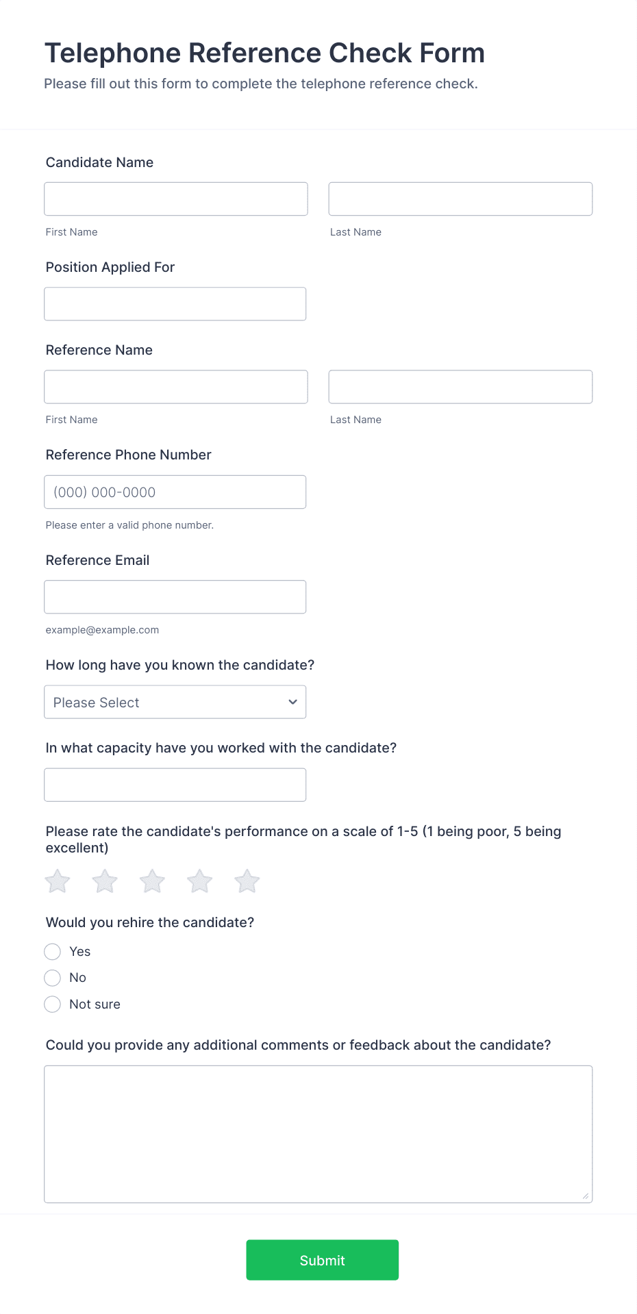Select the third star rating
The height and width of the screenshot is (1314, 637).
(151, 881)
